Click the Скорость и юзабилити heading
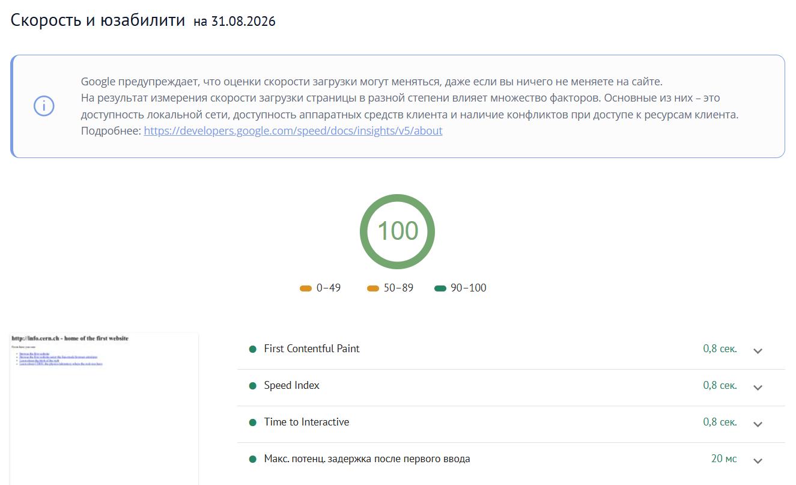Viewport: 796px width, 485px height. pos(98,20)
